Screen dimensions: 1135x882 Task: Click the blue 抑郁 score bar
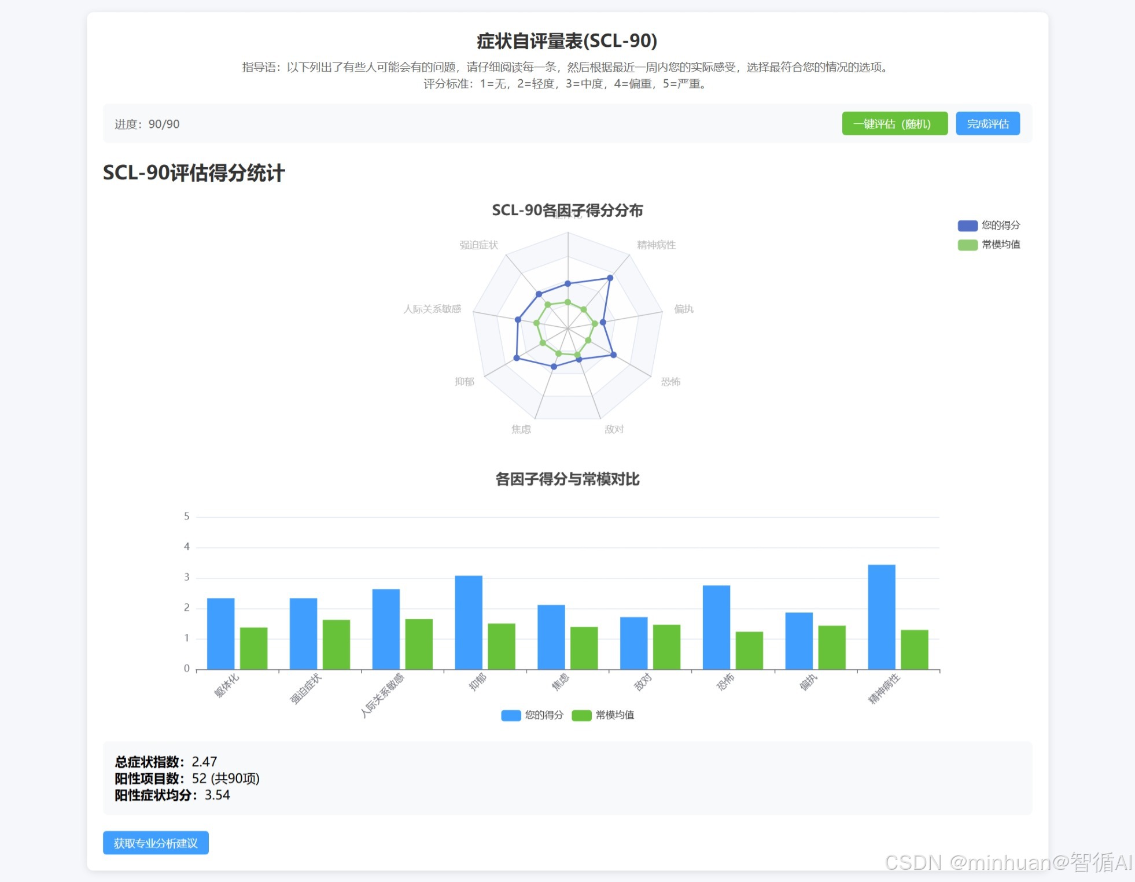(468, 622)
